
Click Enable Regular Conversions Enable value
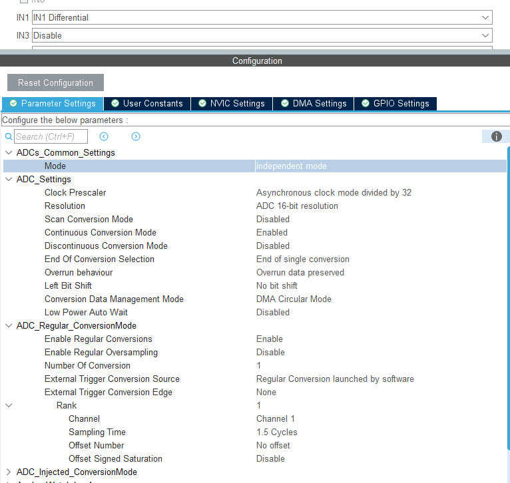[270, 339]
